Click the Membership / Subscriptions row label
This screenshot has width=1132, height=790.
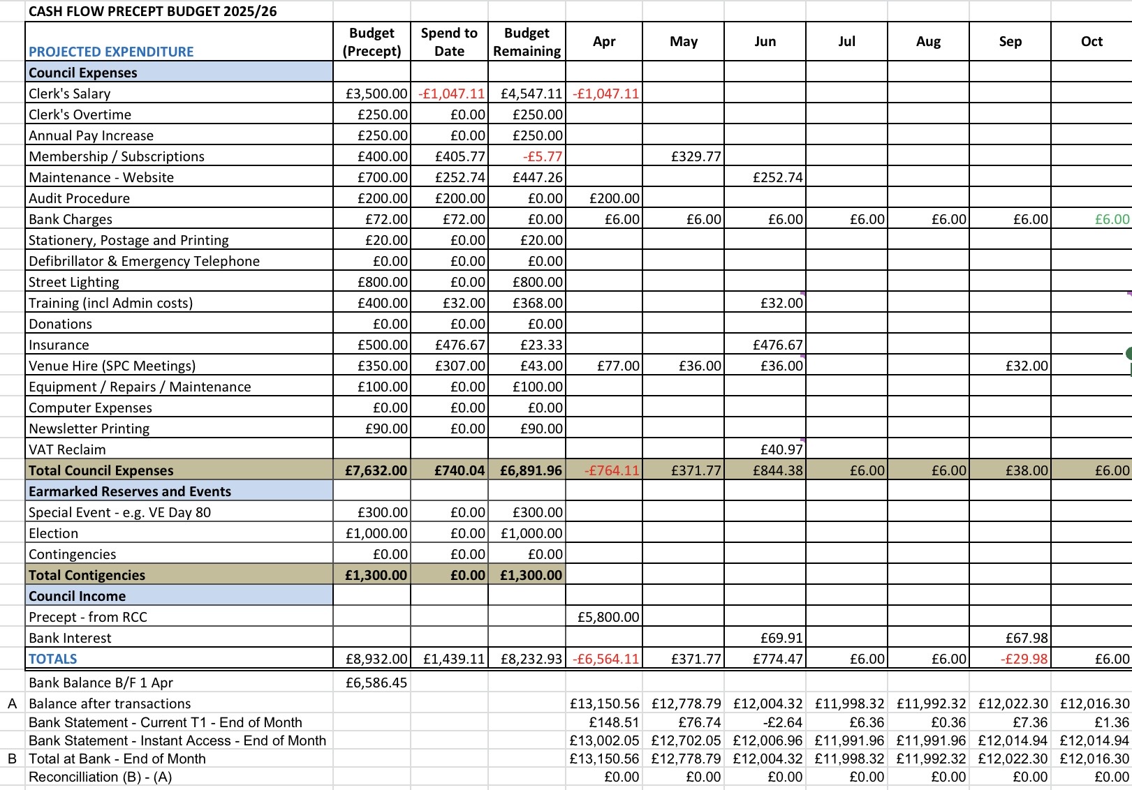pyautogui.click(x=117, y=156)
